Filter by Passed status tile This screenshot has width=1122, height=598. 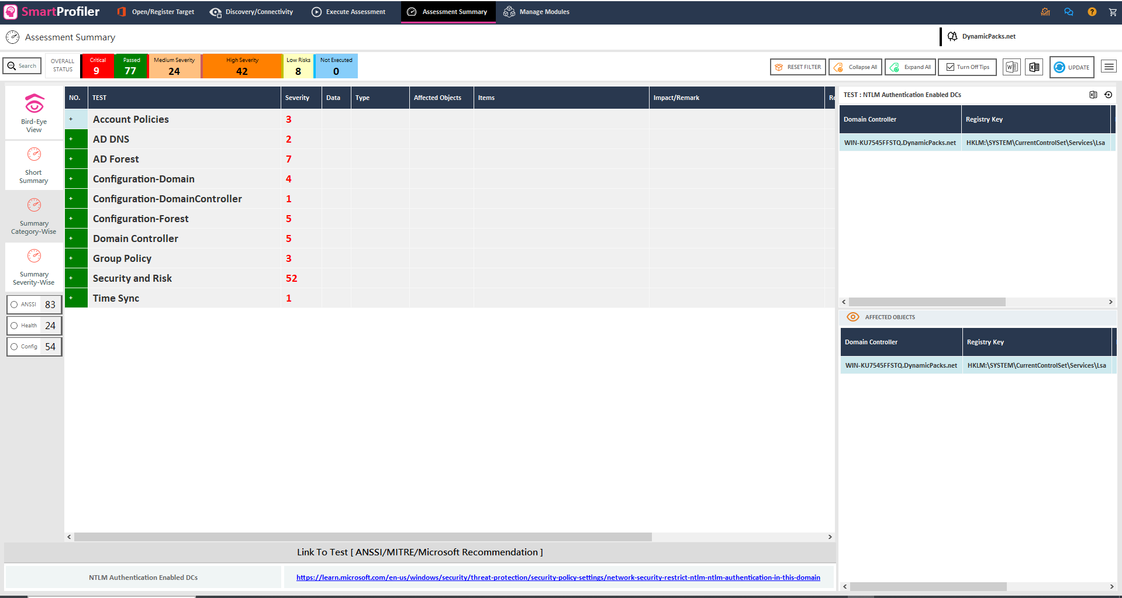132,66
